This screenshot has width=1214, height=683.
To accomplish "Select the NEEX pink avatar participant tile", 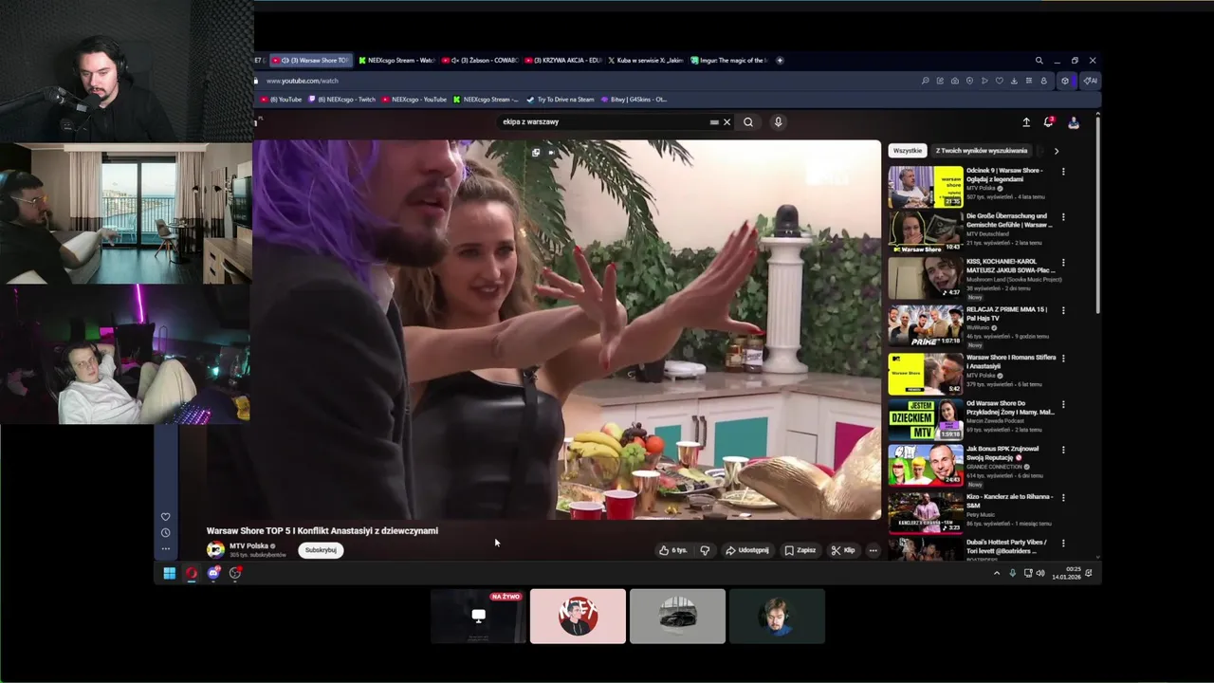I will [578, 617].
